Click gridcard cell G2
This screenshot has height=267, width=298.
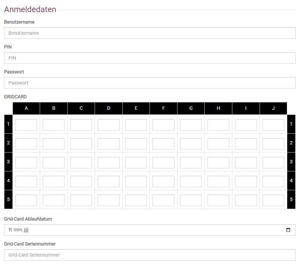pyautogui.click(x=191, y=144)
